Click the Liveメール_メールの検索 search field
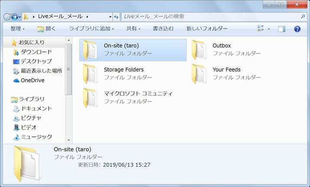The height and width of the screenshot is (187, 310). point(210,17)
